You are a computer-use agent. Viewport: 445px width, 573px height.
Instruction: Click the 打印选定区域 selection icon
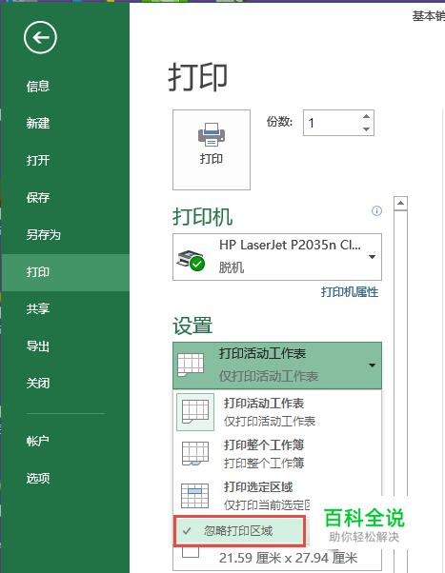pos(195,496)
